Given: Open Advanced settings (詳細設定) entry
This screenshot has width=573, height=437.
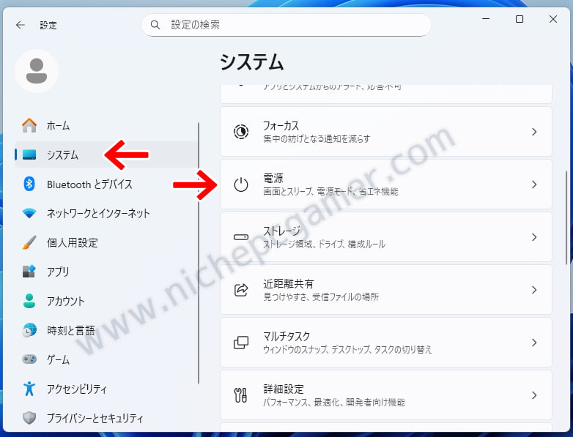Looking at the screenshot, I should click(385, 395).
